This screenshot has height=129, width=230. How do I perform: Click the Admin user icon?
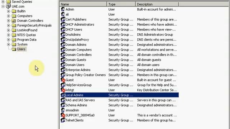[x=63, y=9]
